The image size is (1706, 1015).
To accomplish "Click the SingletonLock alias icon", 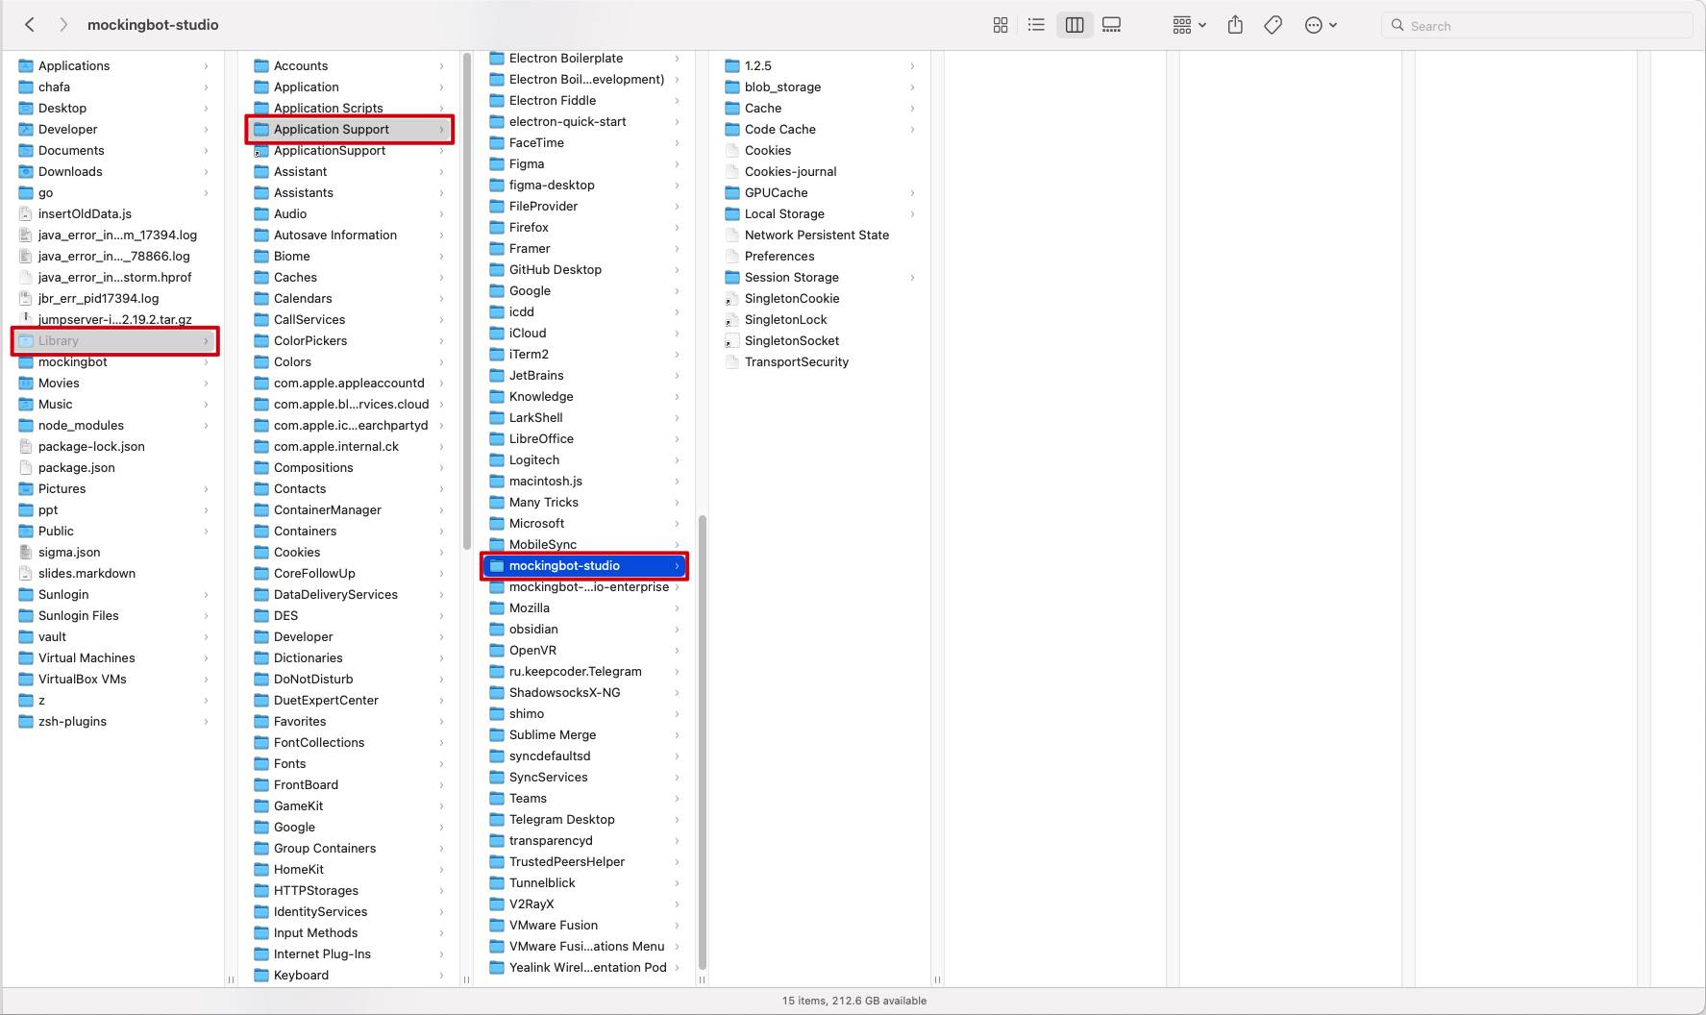I will click(732, 319).
